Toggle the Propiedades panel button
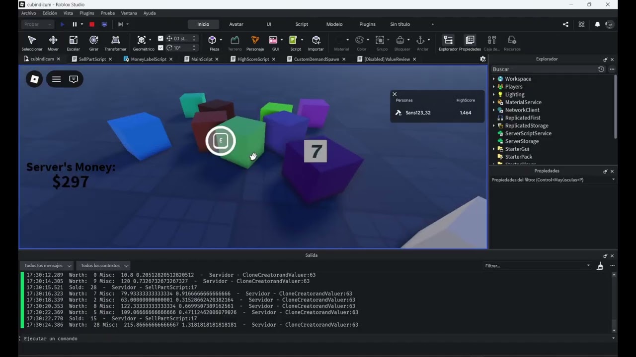This screenshot has height=357, width=636. tap(470, 43)
